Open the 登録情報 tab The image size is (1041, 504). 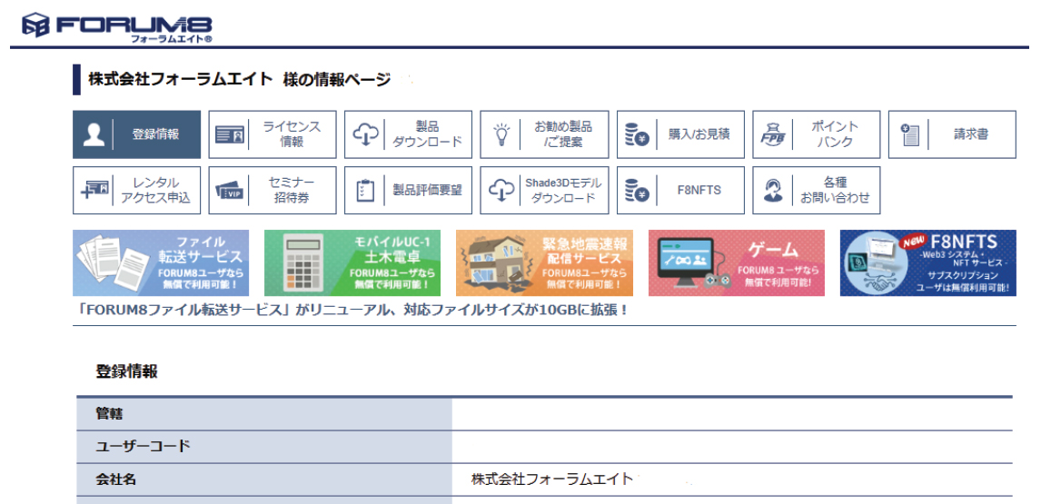(x=137, y=134)
